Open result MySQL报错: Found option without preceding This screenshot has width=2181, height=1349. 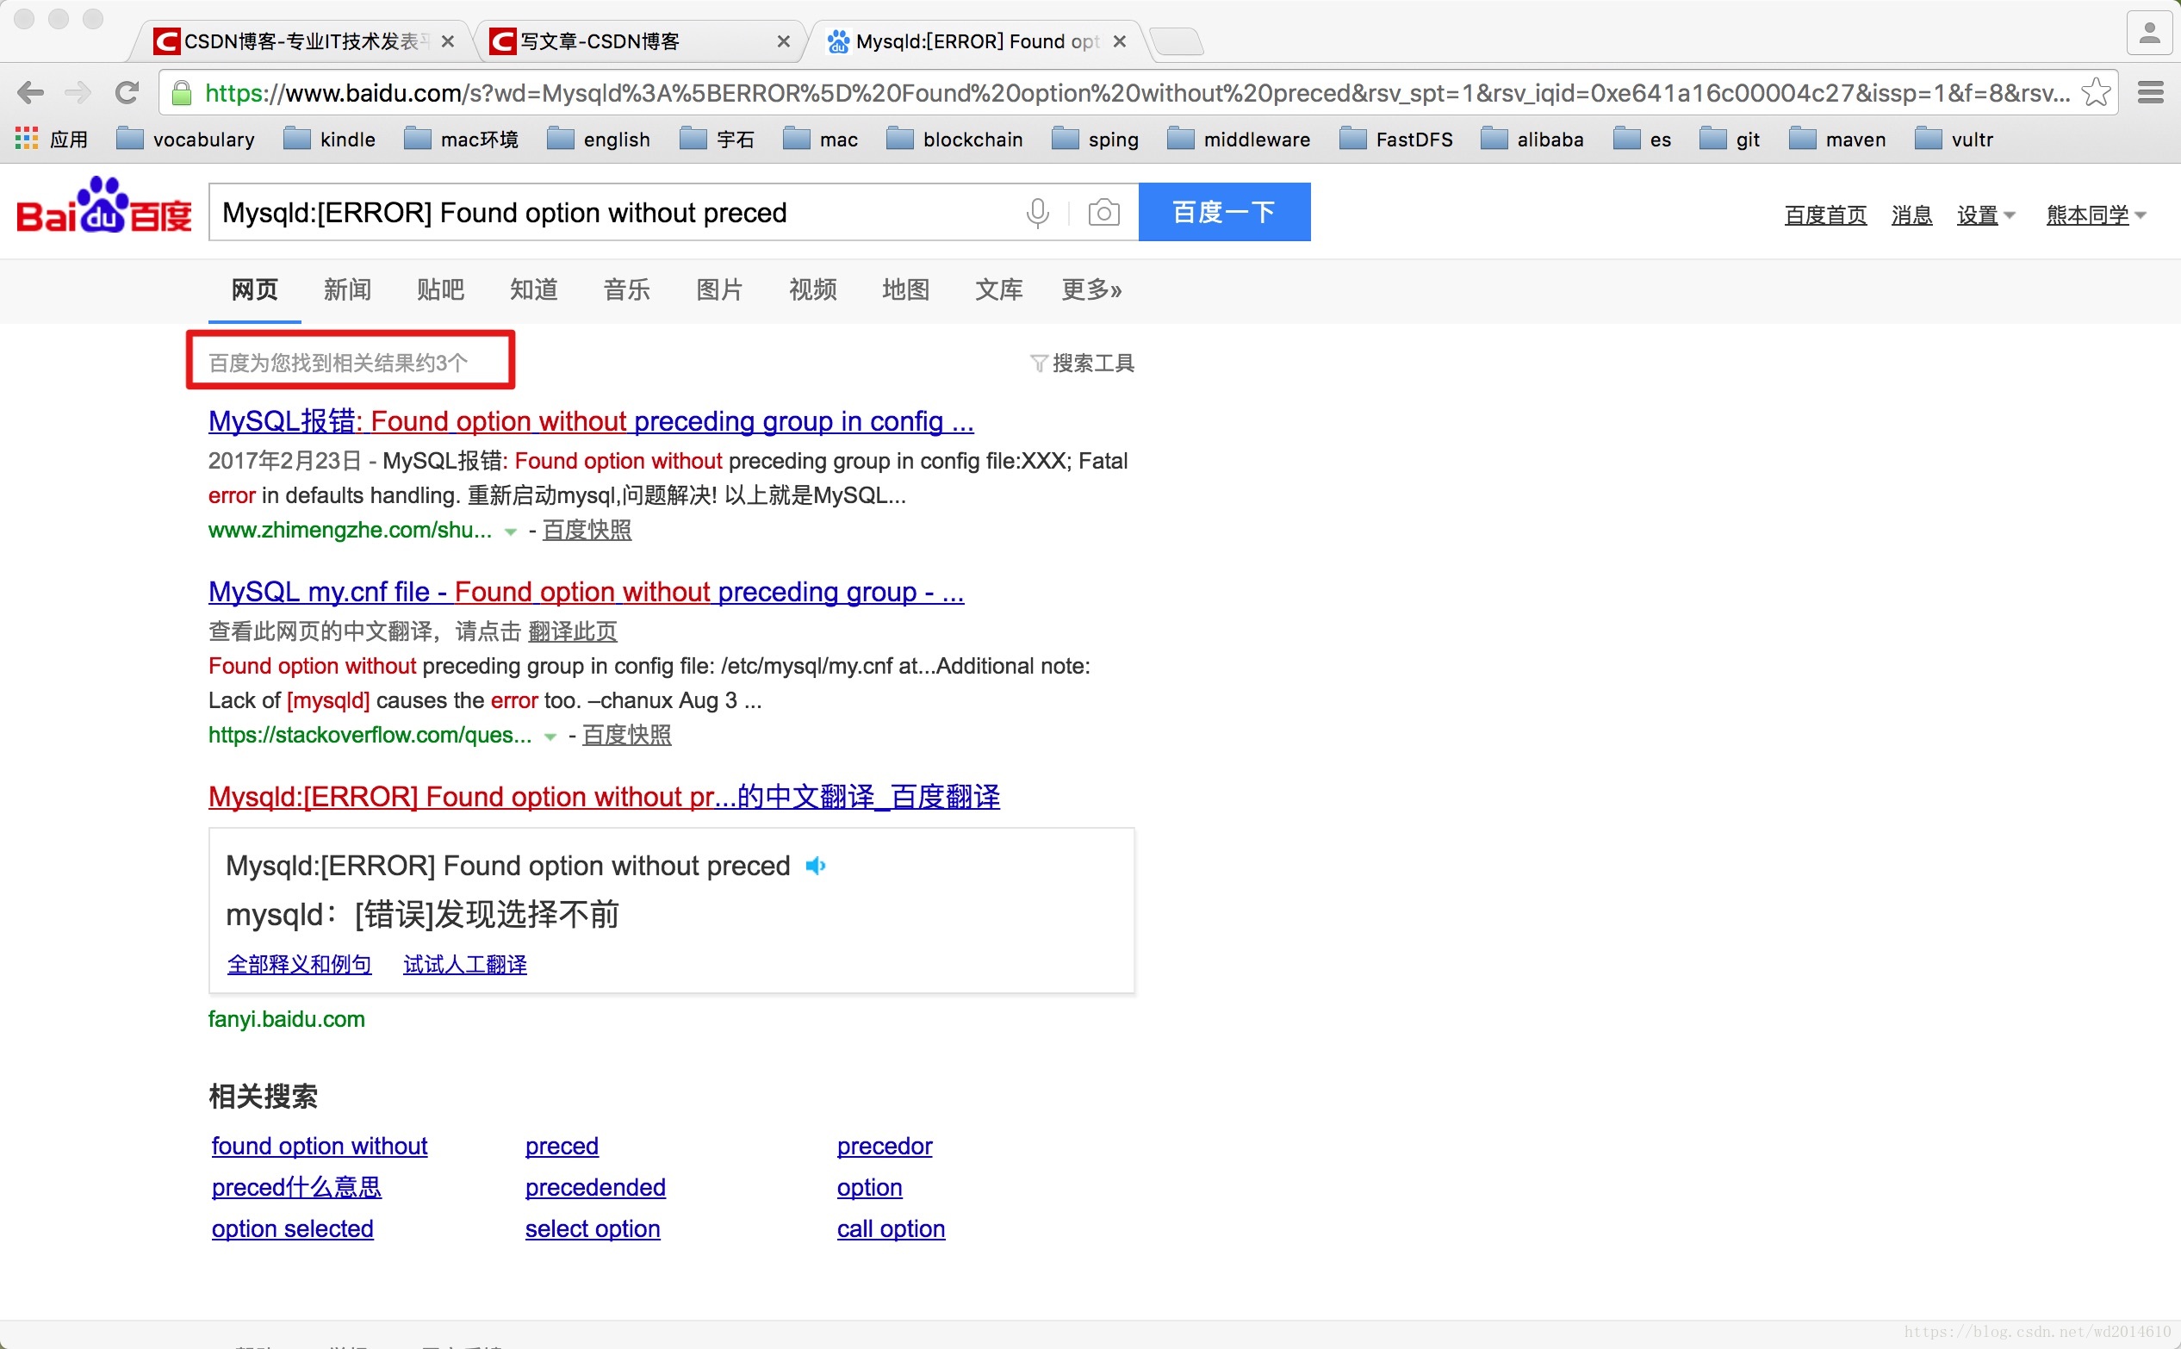(591, 420)
